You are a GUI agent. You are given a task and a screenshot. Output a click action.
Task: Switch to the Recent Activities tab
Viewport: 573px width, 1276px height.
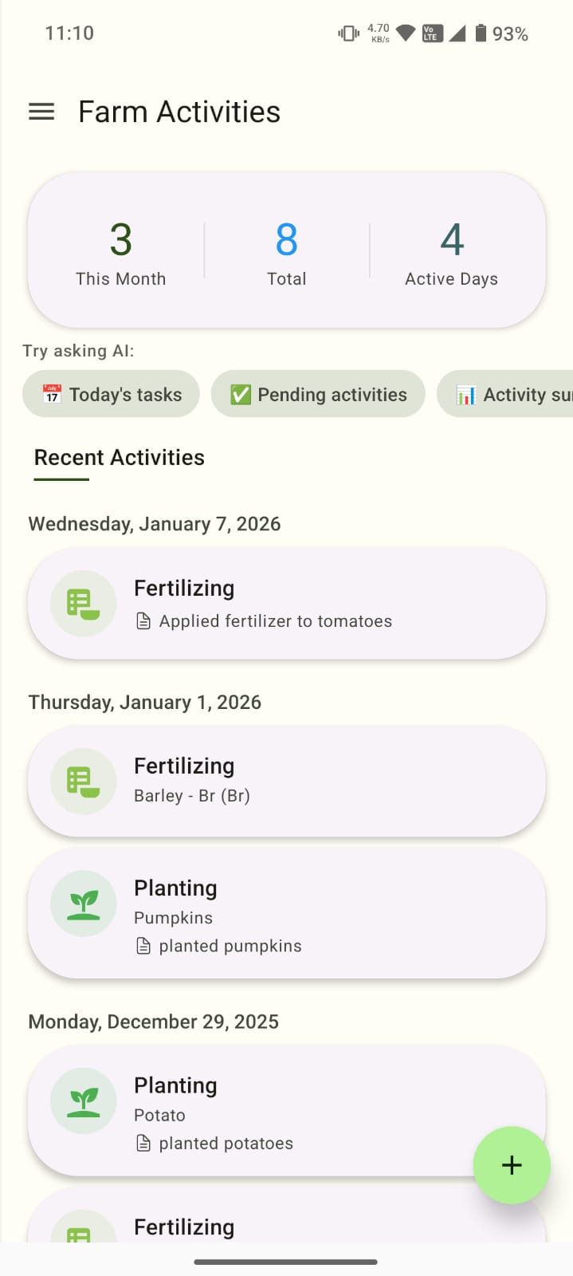tap(118, 458)
